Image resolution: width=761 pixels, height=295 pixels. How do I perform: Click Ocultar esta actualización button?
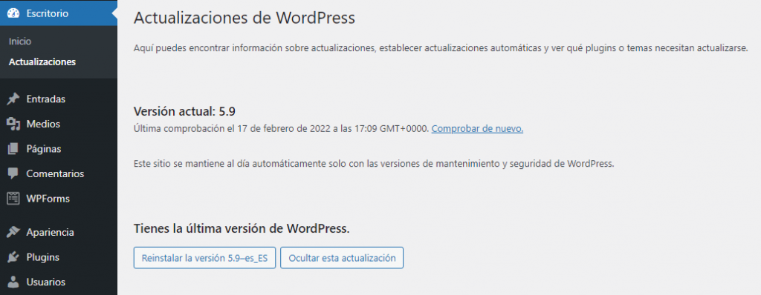(x=342, y=258)
